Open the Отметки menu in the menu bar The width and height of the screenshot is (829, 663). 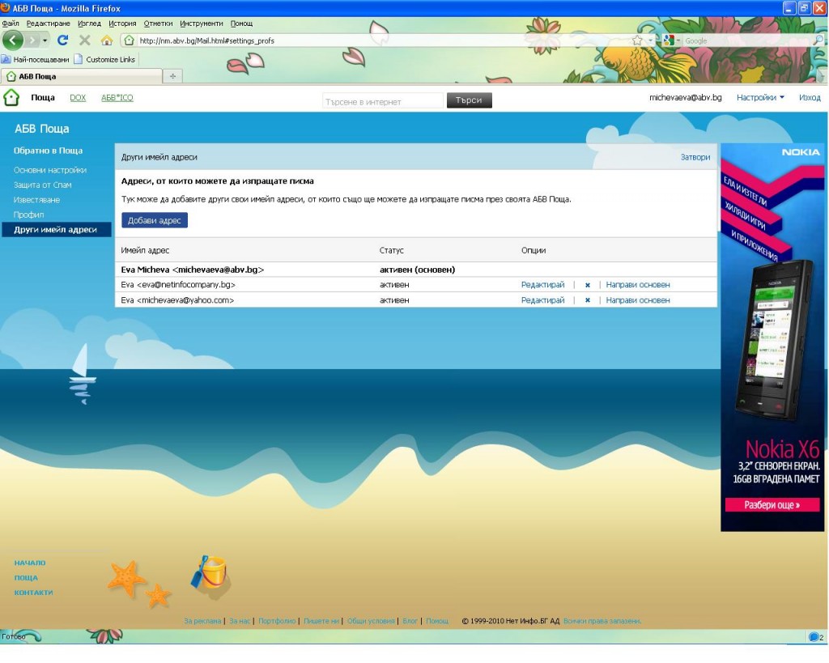pyautogui.click(x=158, y=23)
